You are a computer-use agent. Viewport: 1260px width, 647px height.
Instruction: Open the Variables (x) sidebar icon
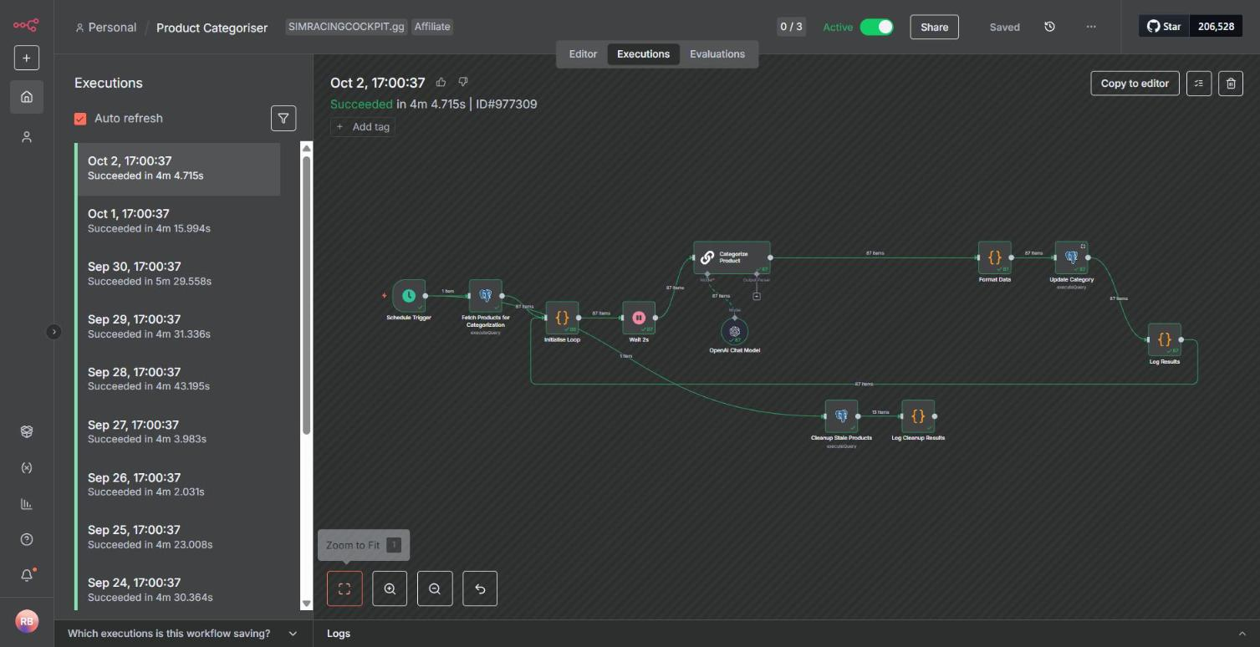tap(27, 467)
